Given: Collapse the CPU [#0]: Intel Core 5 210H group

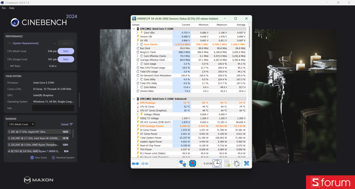Looking at the screenshot, I should click(134, 29).
